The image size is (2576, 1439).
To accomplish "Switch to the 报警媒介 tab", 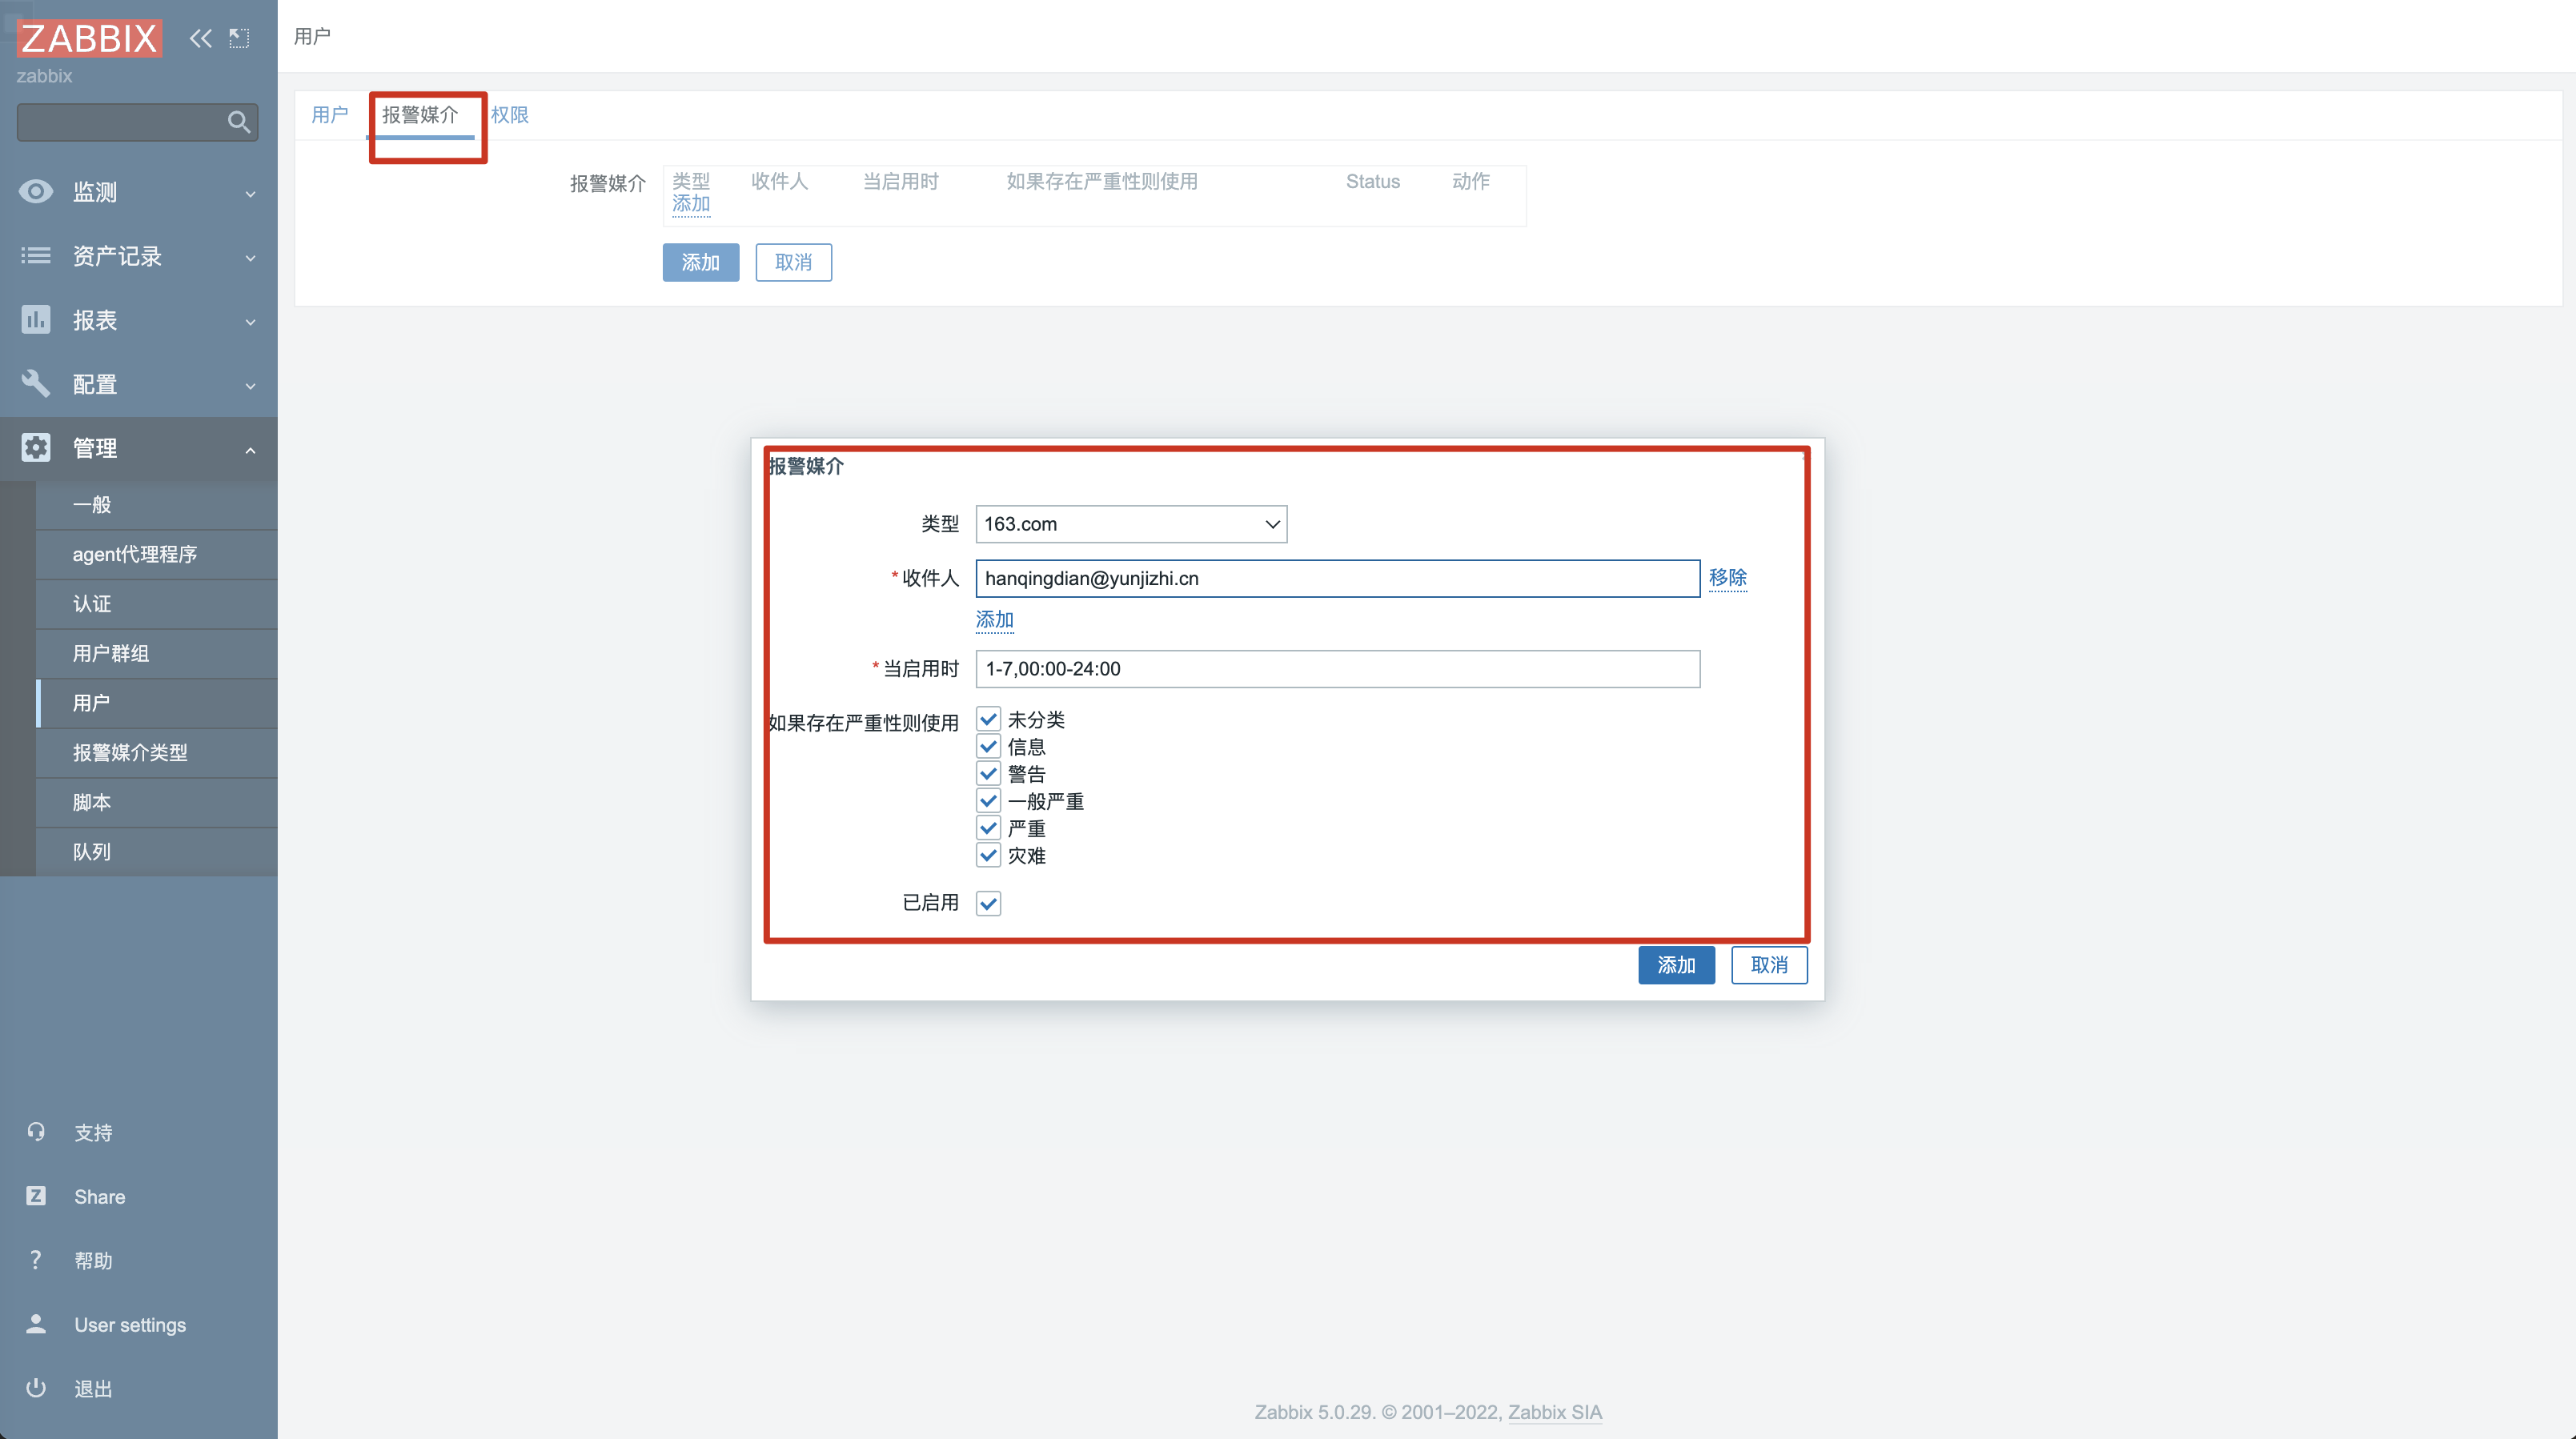I will (420, 115).
